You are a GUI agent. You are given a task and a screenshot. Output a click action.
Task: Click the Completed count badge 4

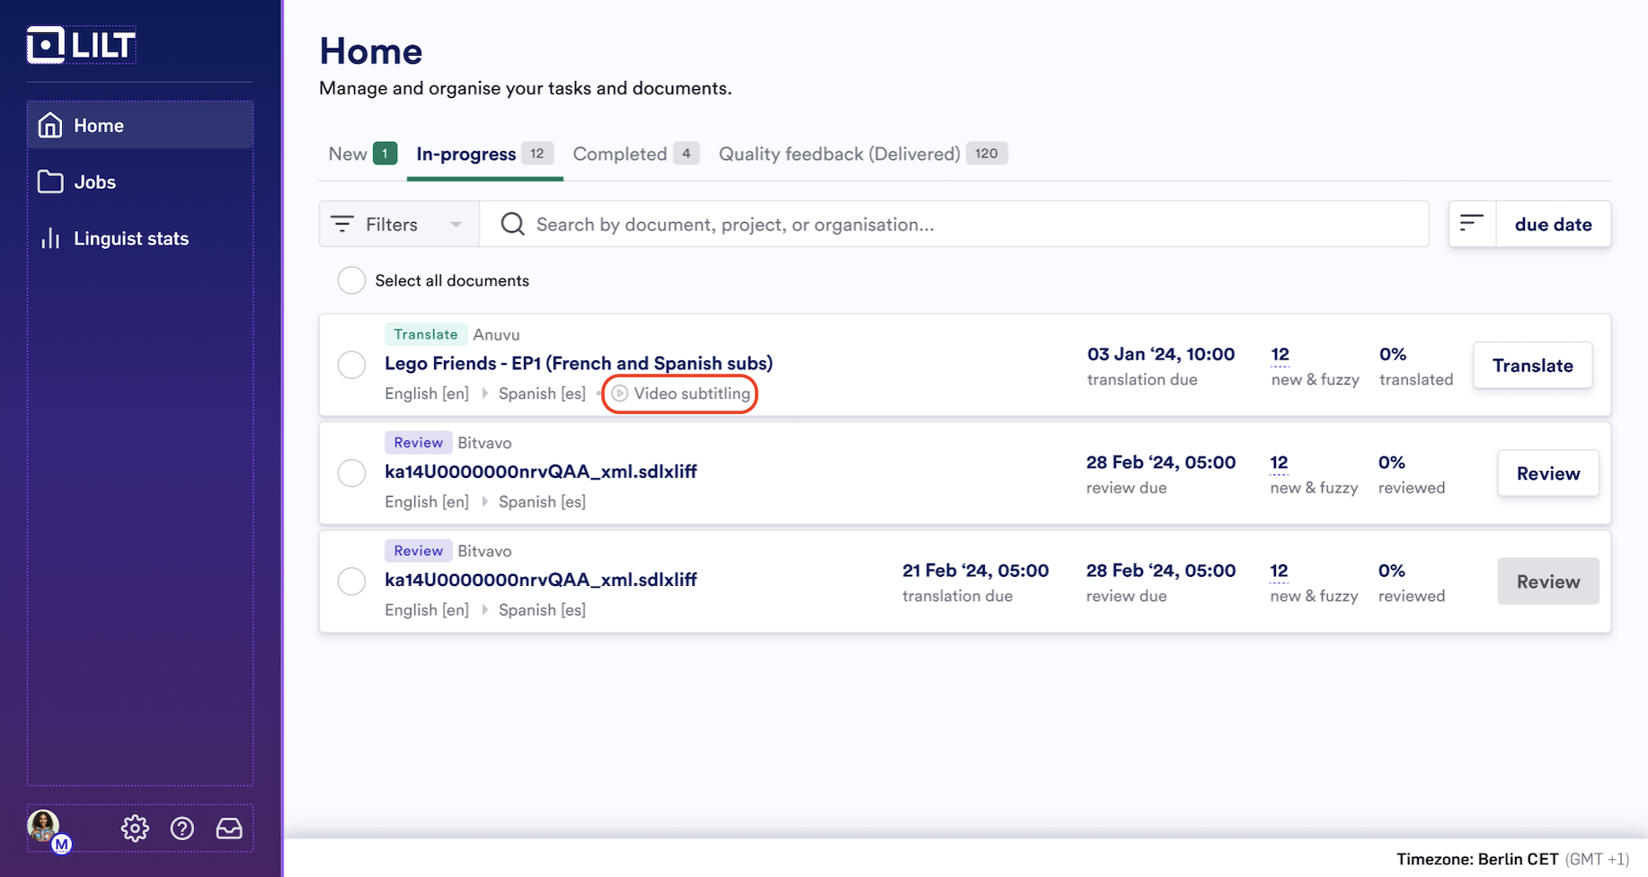click(687, 154)
